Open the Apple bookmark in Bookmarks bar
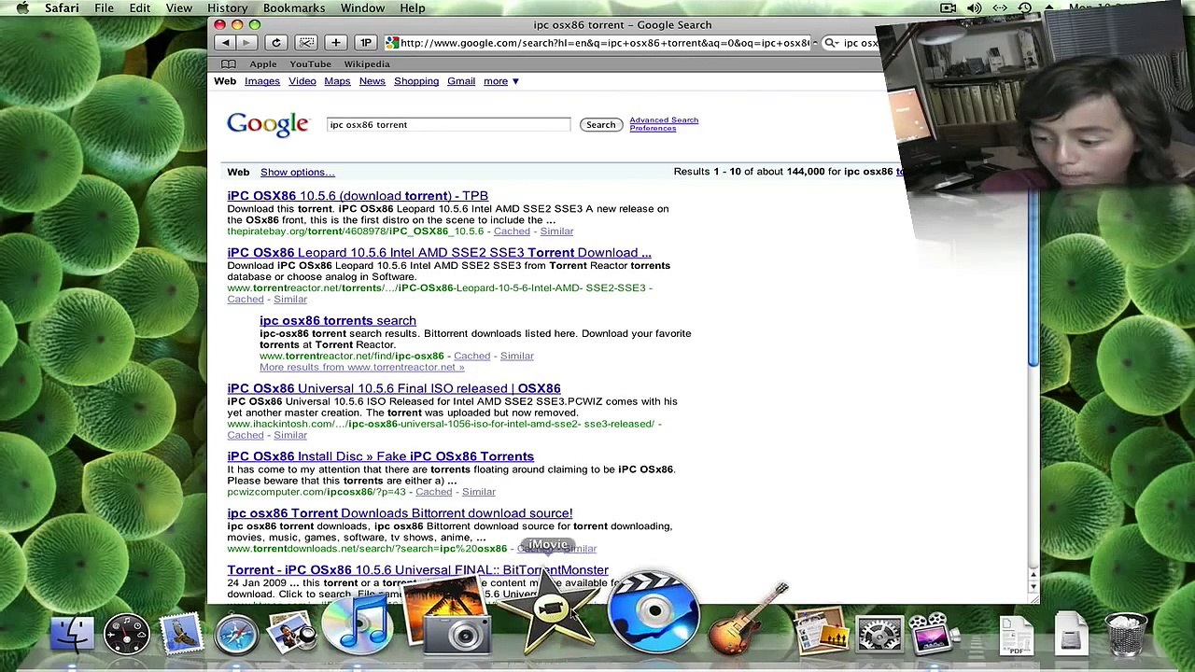The image size is (1195, 672). (x=262, y=64)
